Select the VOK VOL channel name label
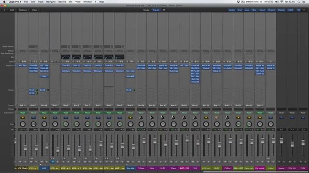The height and width of the screenshot is (173, 309). point(292,168)
